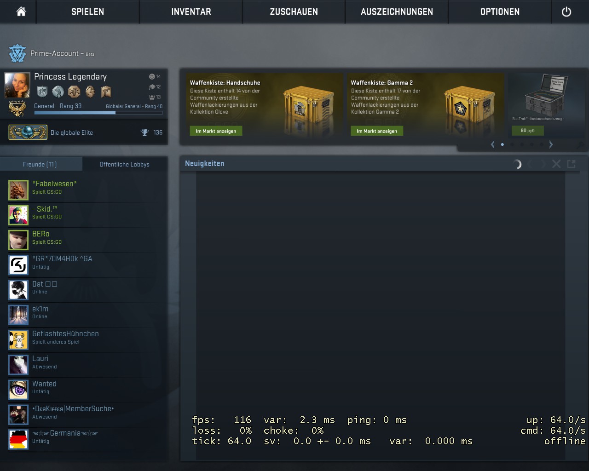Select the bronze globe coin medal
589x471 pixels.
[90, 92]
